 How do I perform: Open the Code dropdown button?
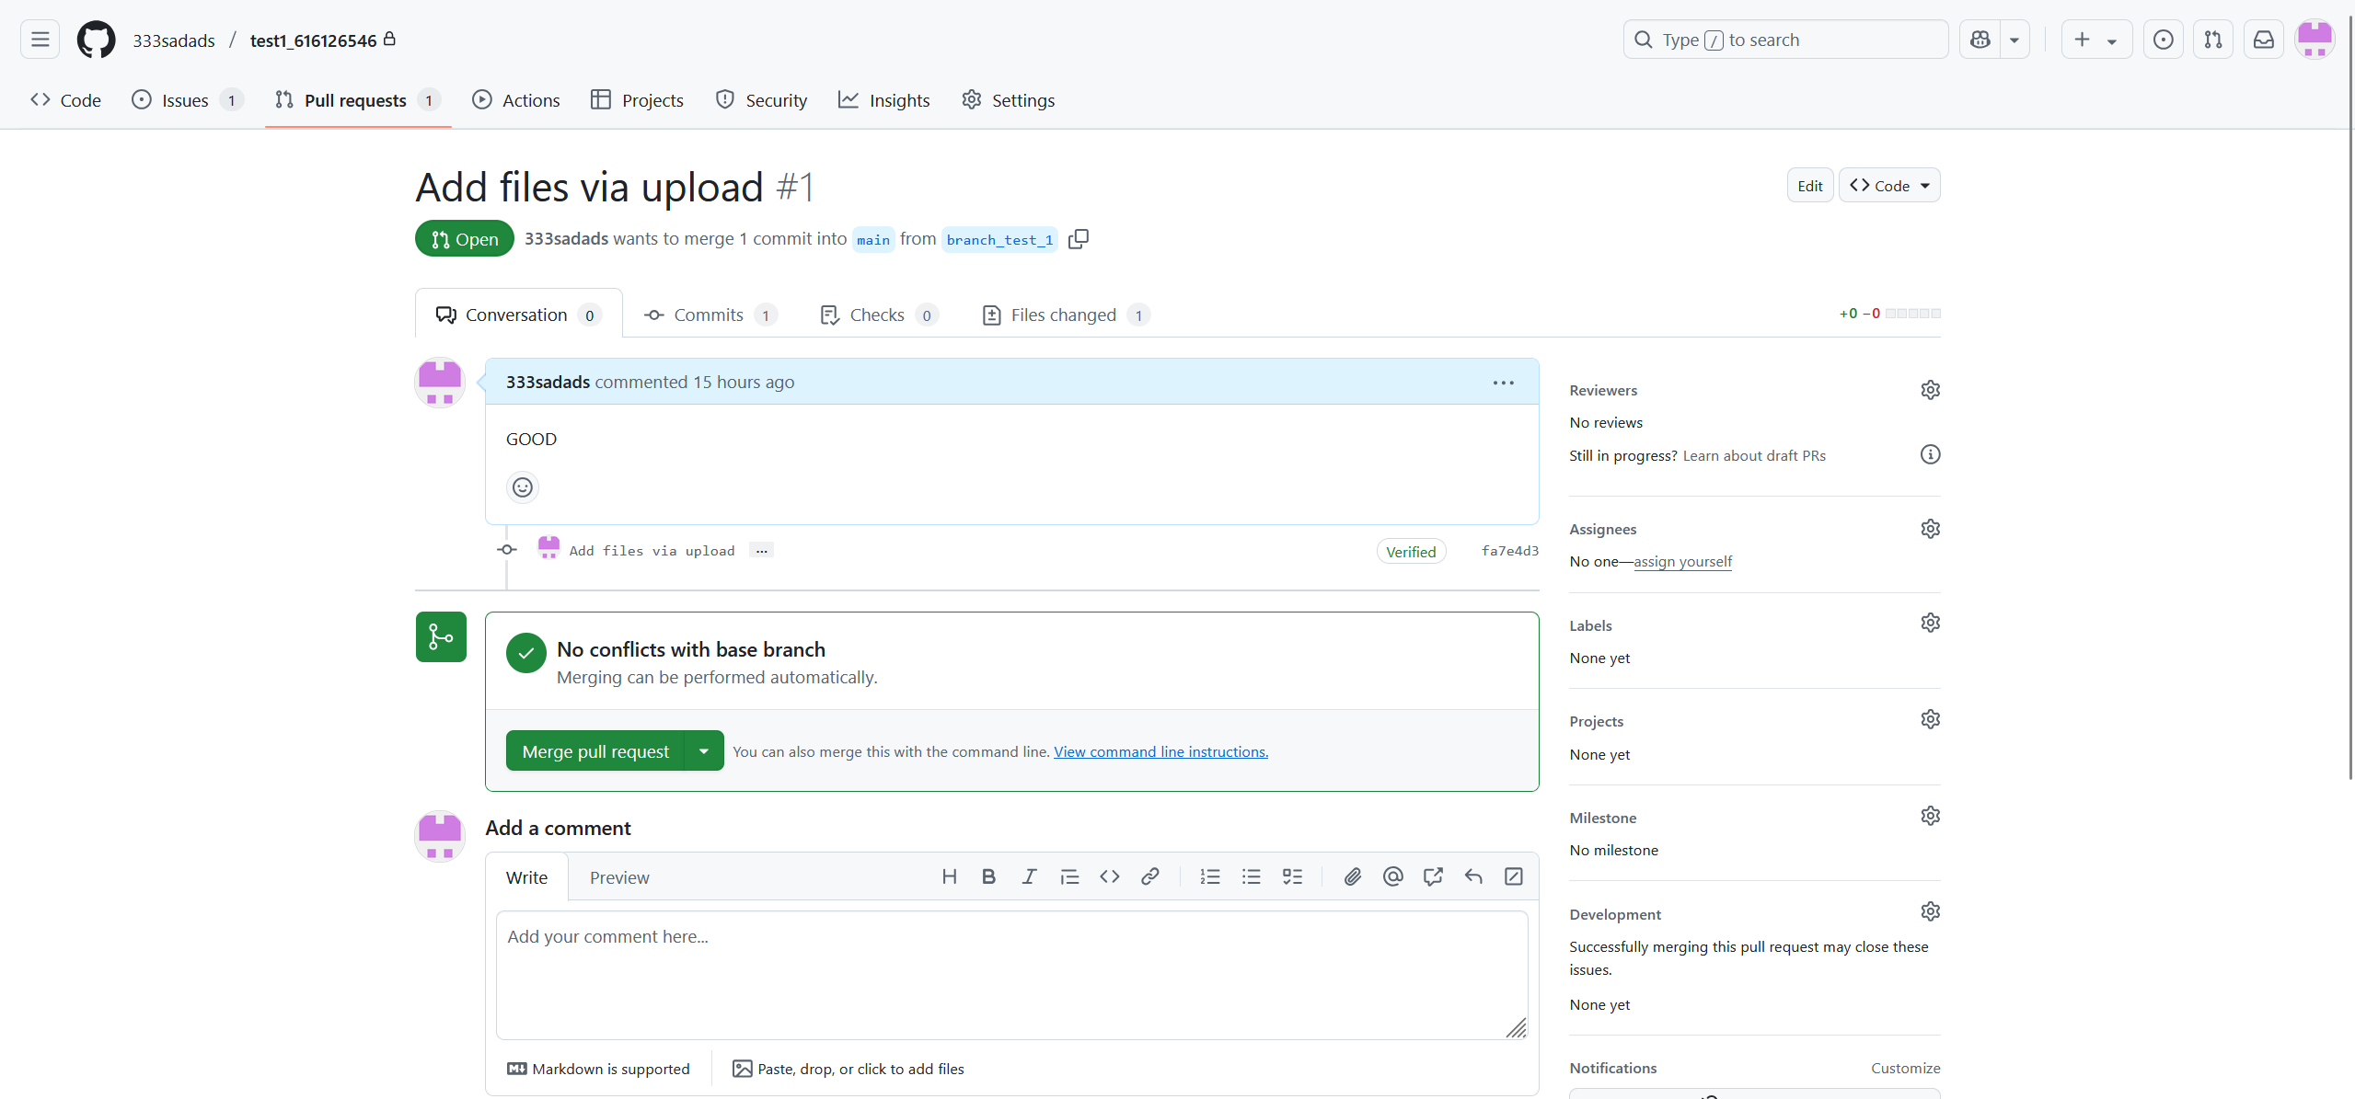pos(1888,186)
